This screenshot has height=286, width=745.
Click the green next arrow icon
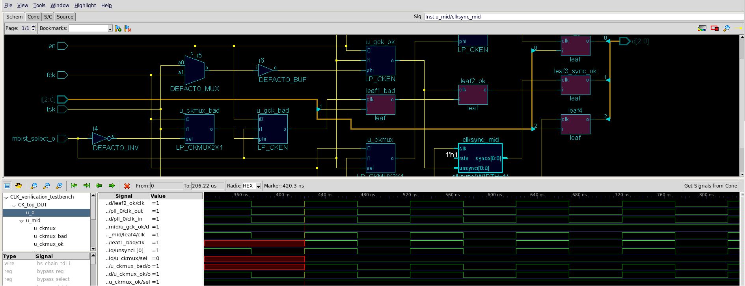(x=112, y=186)
